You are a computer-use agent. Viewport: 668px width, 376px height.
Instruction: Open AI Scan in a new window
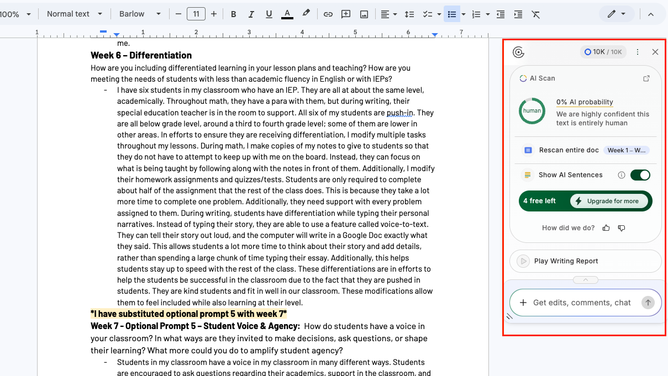[x=646, y=78]
